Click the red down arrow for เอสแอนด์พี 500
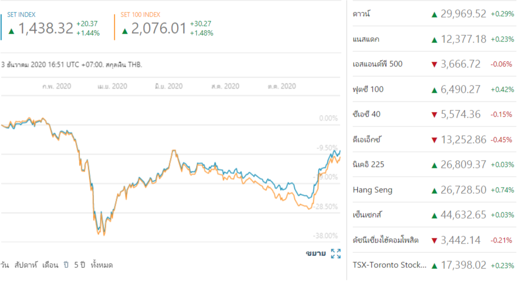This screenshot has width=523, height=285. pyautogui.click(x=434, y=64)
